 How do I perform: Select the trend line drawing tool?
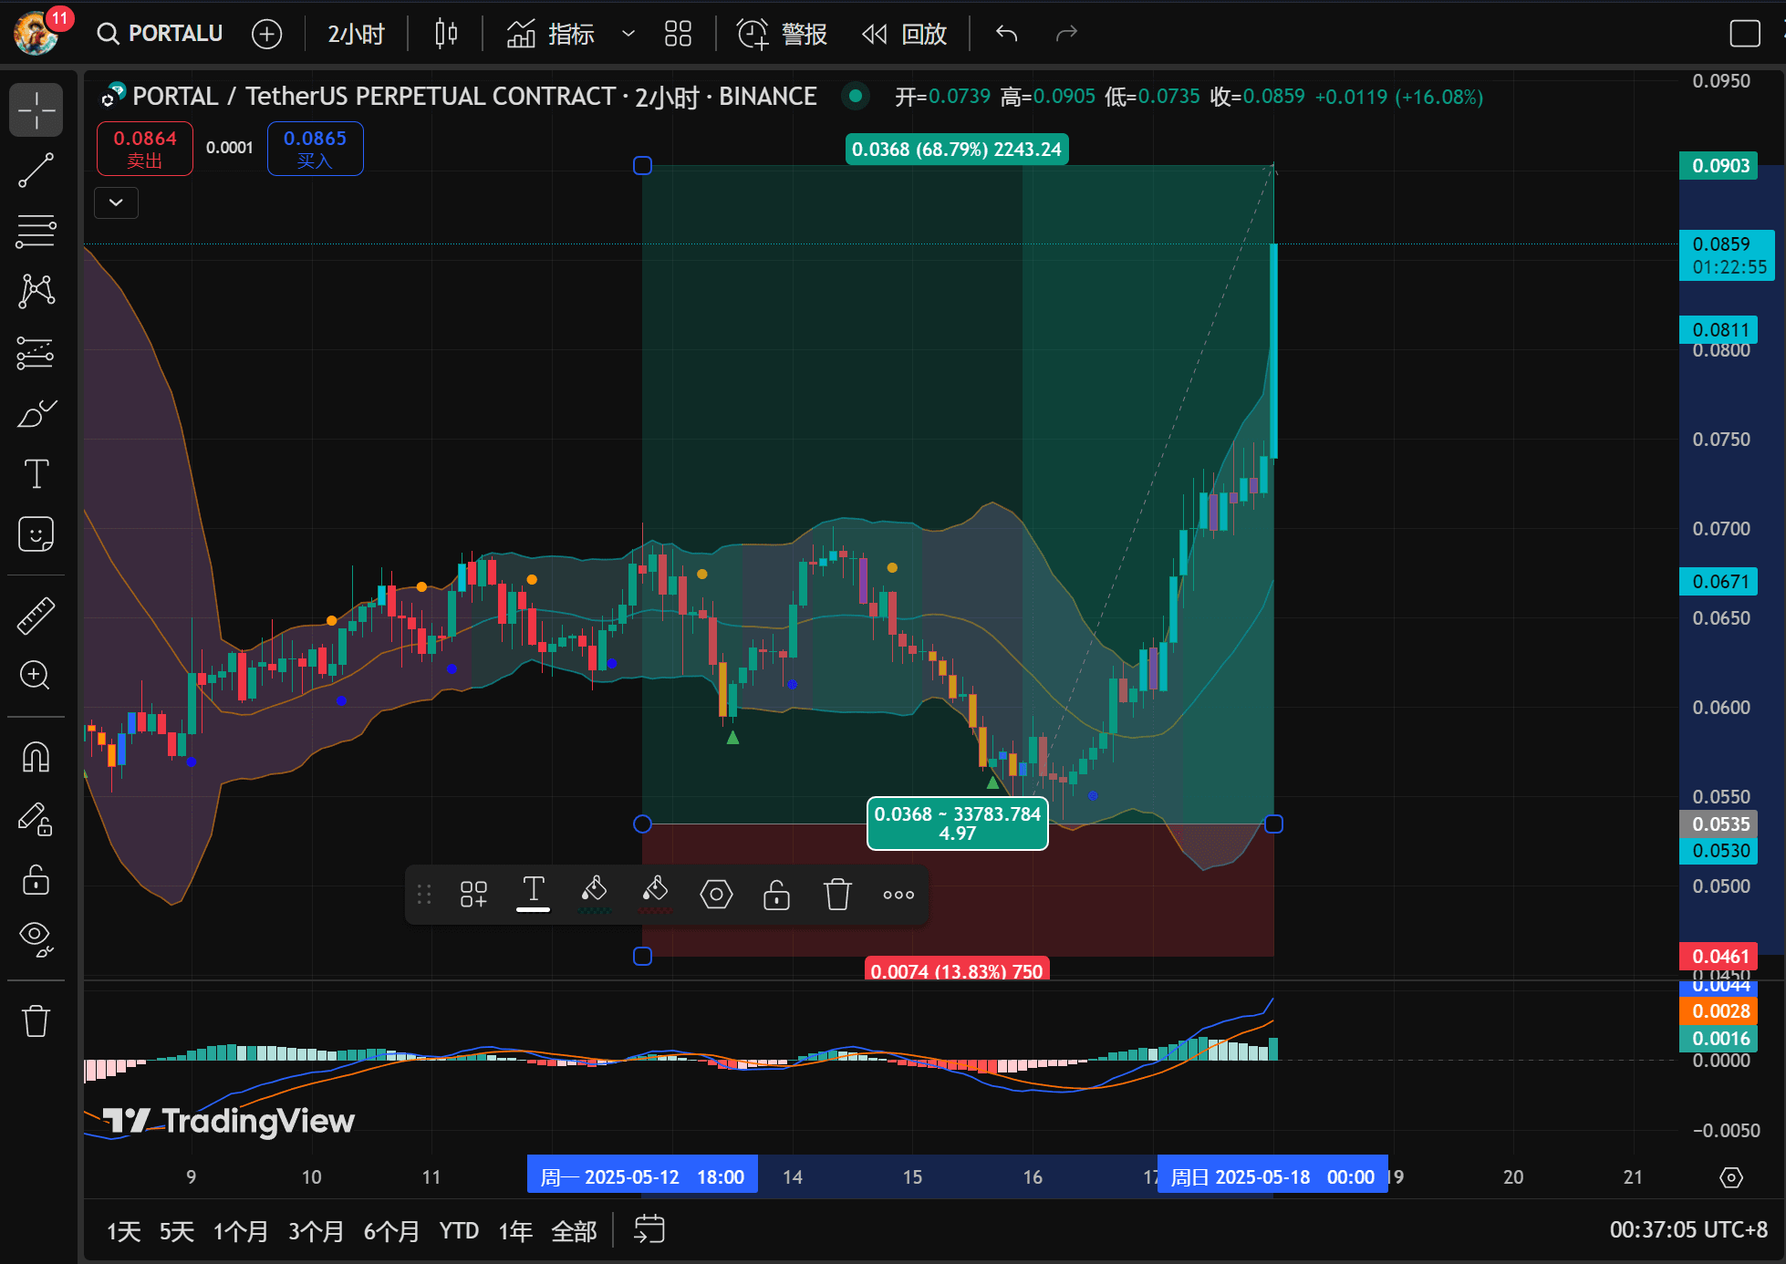[36, 171]
